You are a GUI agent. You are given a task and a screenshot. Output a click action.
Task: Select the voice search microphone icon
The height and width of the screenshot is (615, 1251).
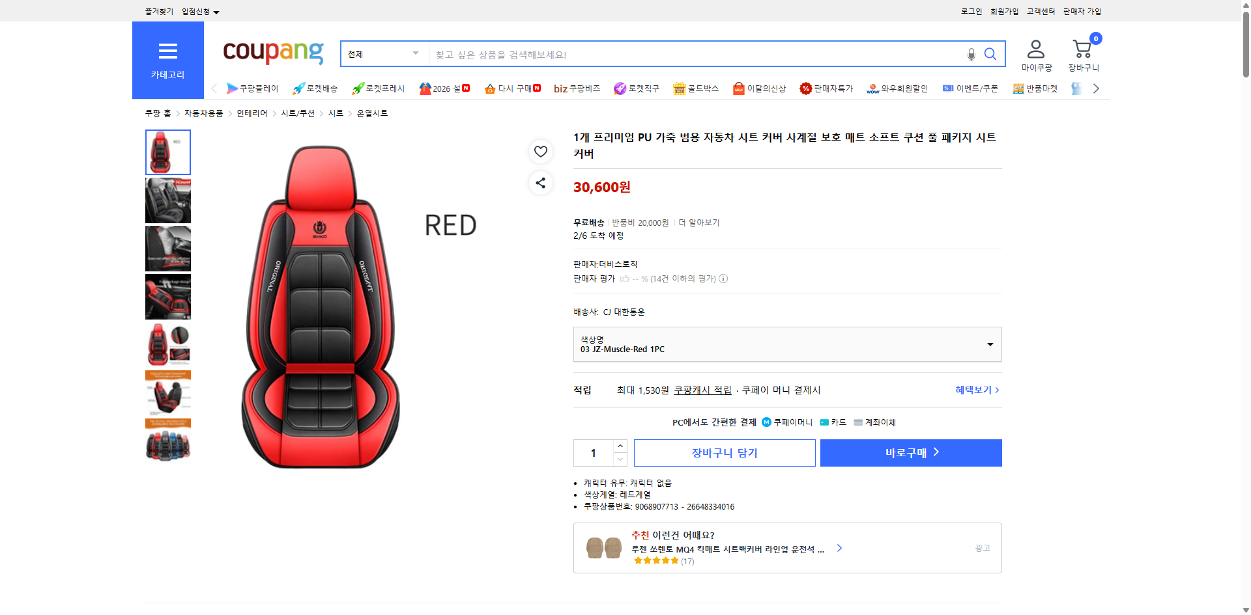point(971,55)
